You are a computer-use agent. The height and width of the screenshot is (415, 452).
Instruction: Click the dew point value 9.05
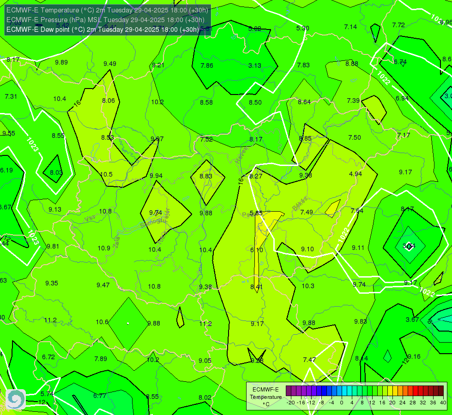click(x=205, y=361)
